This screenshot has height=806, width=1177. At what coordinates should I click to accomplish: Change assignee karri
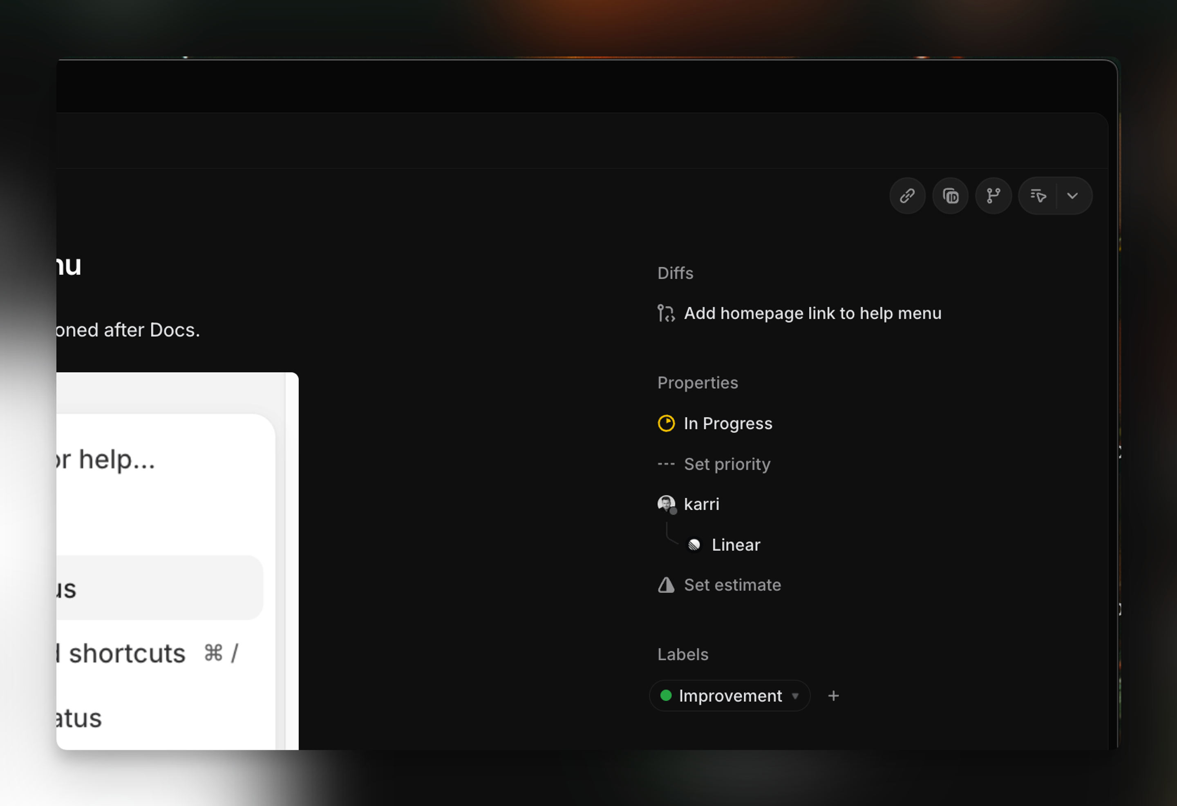tap(701, 504)
